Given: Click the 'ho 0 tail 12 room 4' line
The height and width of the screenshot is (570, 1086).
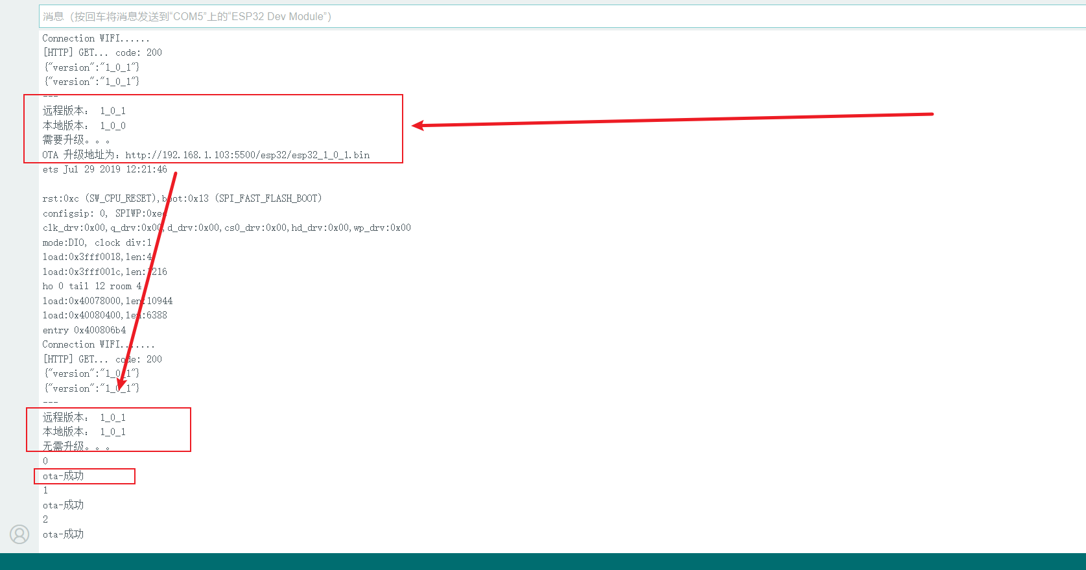Looking at the screenshot, I should pyautogui.click(x=92, y=286).
